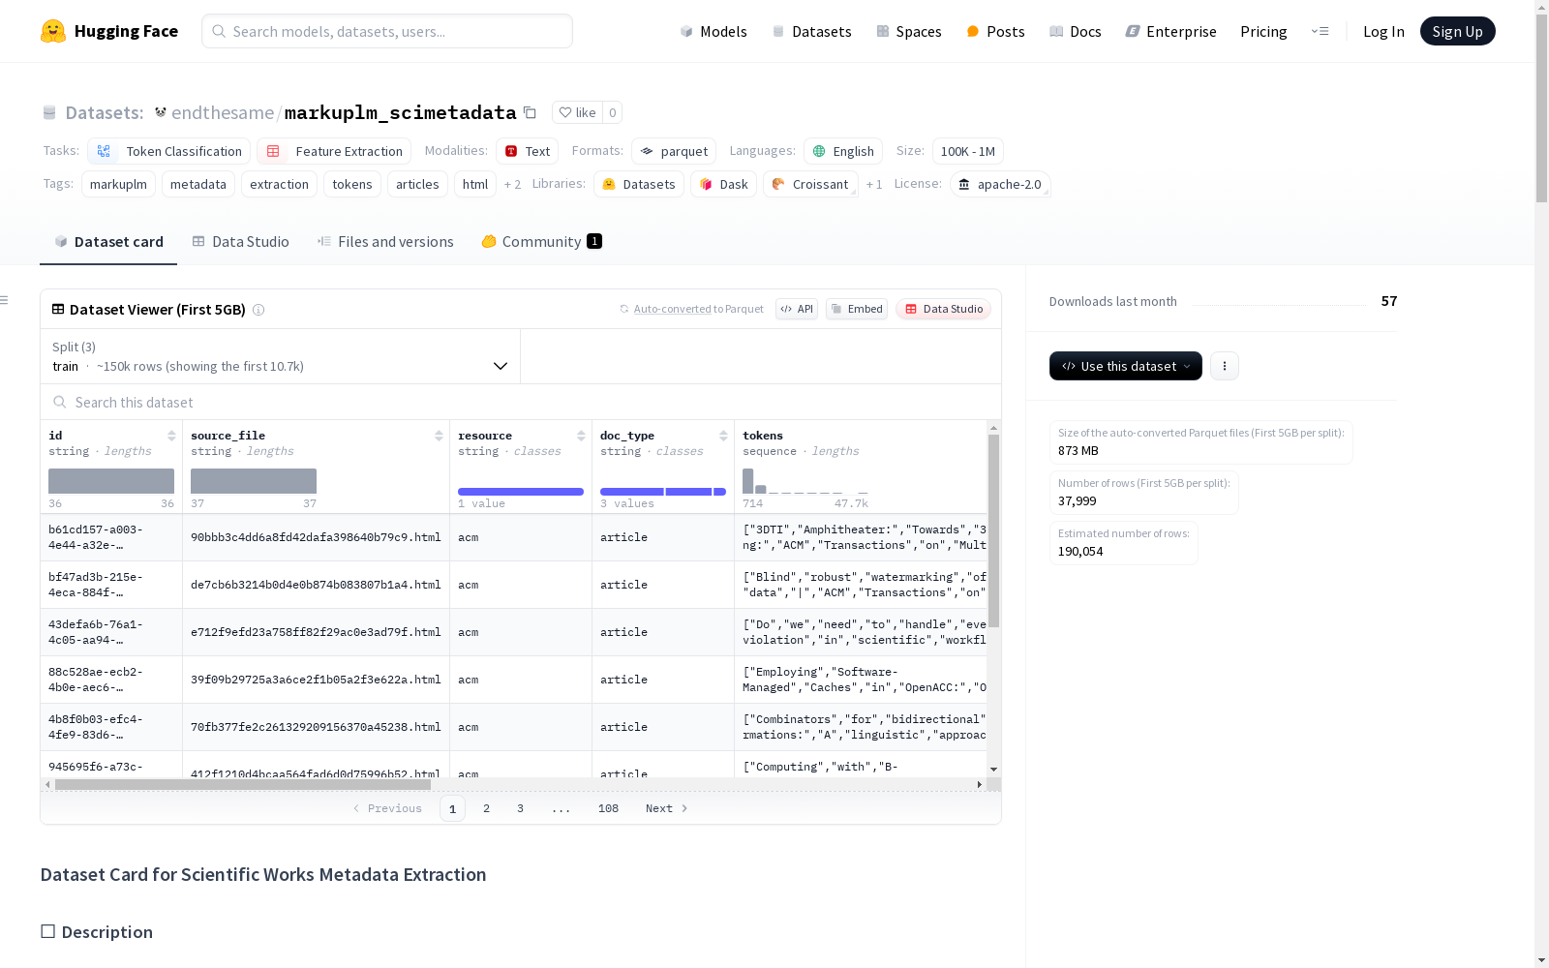Screen dimensions: 1549x968
Task: Open the three-dot more options button
Action: [x=1225, y=366]
